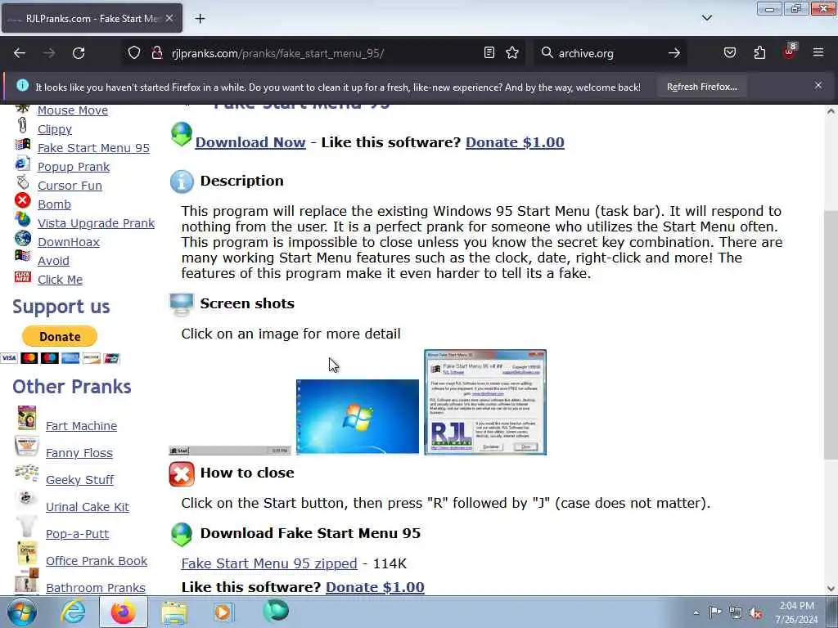Open the tracking protection shield icon

[x=134, y=53]
